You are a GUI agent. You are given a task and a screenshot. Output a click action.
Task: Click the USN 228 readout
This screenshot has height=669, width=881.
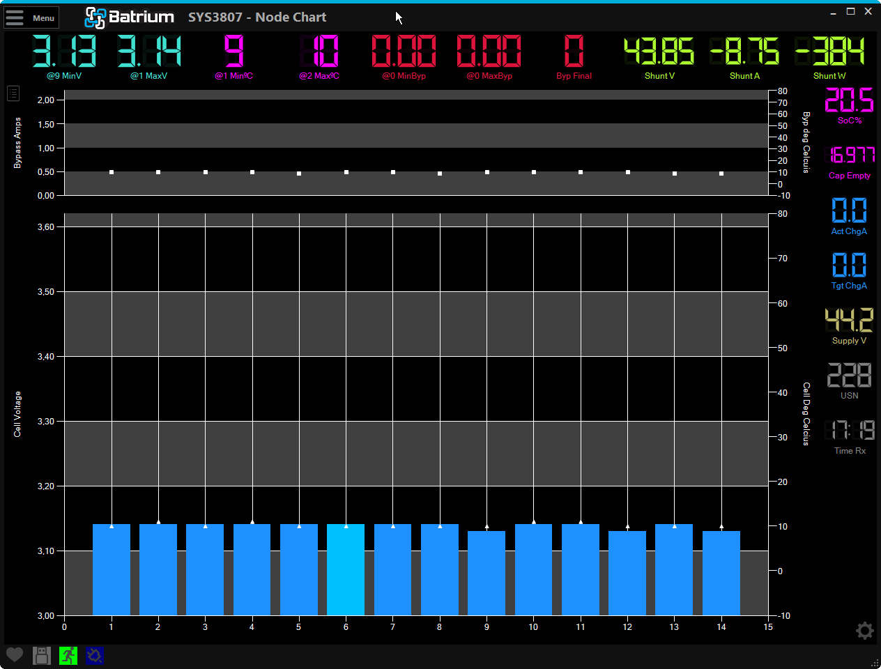850,380
